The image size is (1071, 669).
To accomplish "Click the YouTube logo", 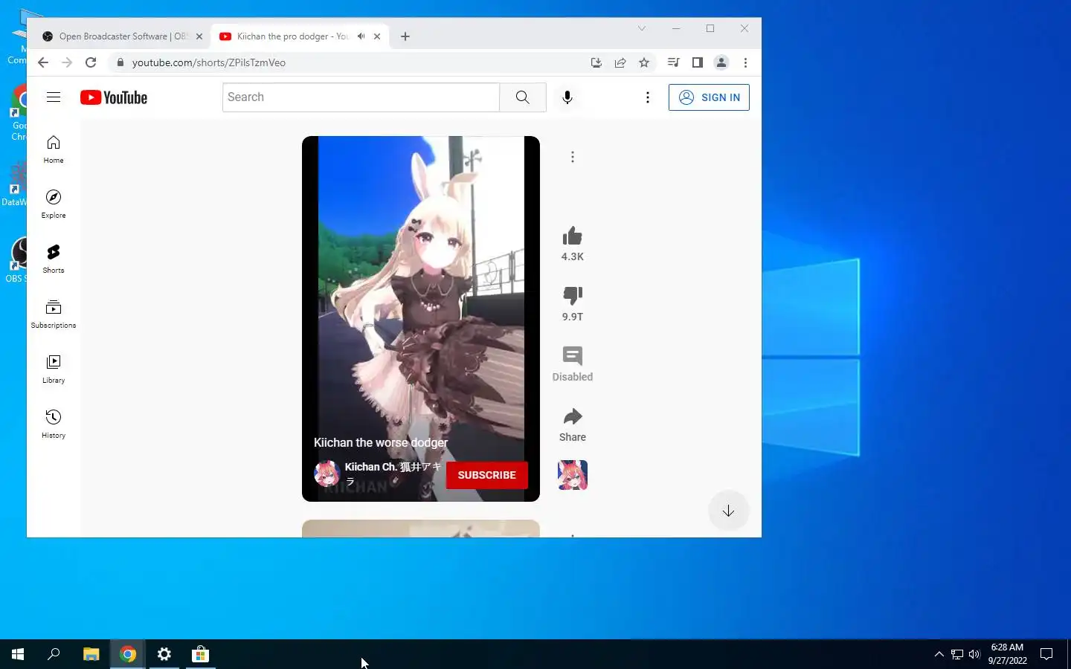I will click(114, 97).
